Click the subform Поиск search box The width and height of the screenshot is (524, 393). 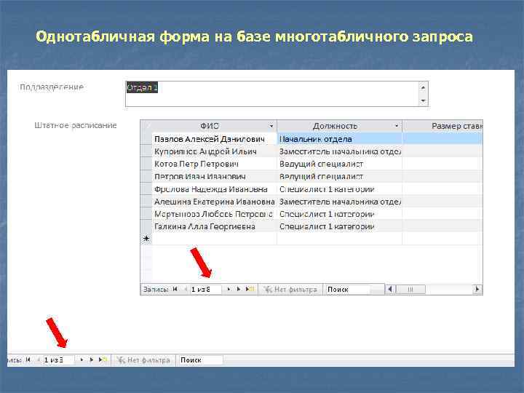tap(348, 290)
